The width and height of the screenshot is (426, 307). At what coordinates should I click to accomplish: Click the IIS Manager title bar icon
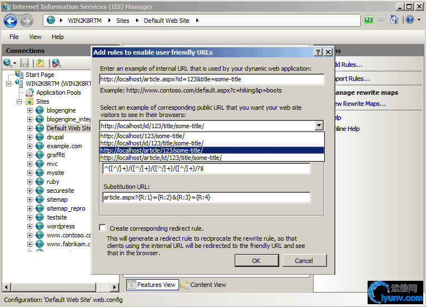tap(6, 6)
